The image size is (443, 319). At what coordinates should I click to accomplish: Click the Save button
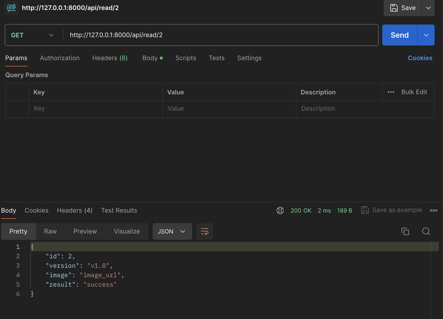pyautogui.click(x=403, y=8)
